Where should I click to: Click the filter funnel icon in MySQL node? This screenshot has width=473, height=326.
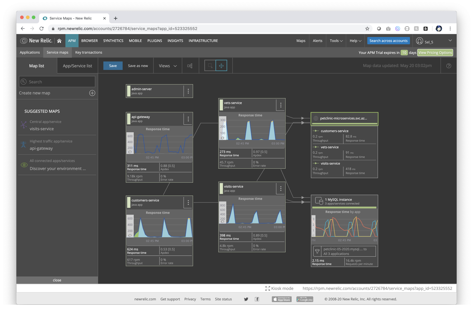[x=317, y=251]
